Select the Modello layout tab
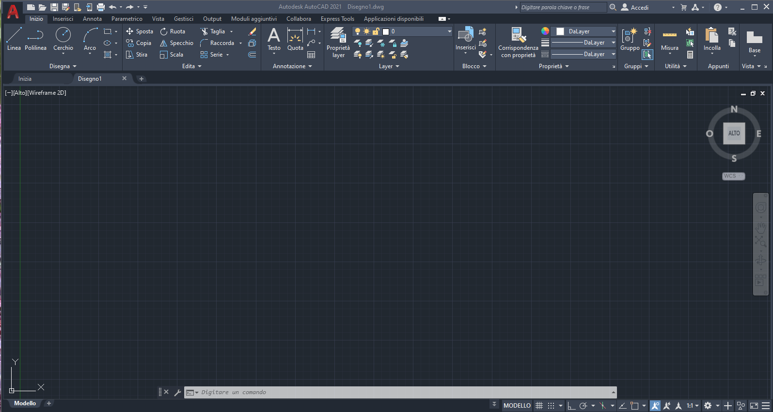Viewport: 773px width, 412px height. (x=25, y=403)
